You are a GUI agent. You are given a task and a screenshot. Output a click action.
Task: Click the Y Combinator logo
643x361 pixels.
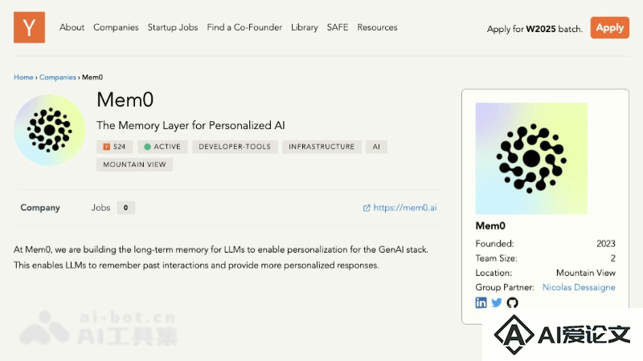pos(29,27)
